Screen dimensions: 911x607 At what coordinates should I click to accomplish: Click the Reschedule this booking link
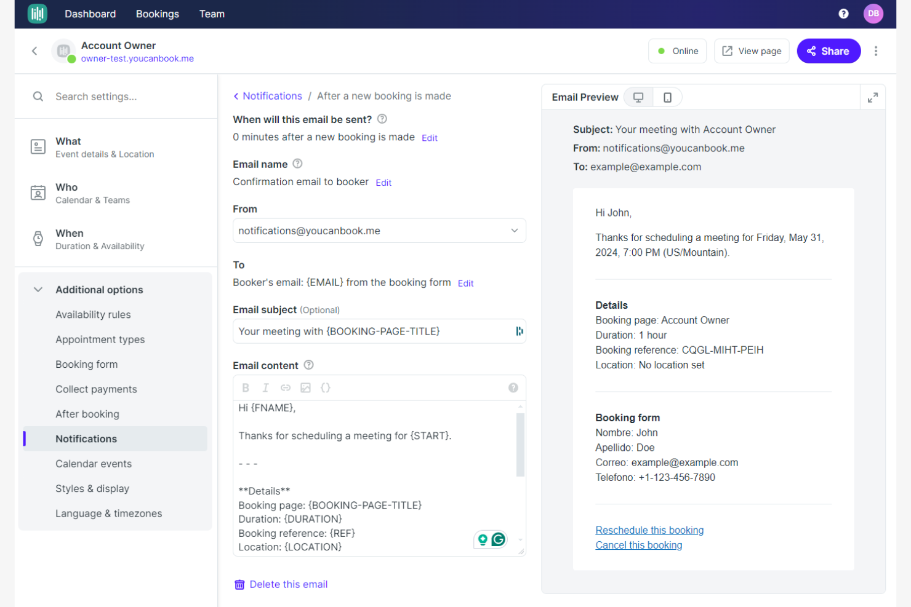click(x=649, y=530)
